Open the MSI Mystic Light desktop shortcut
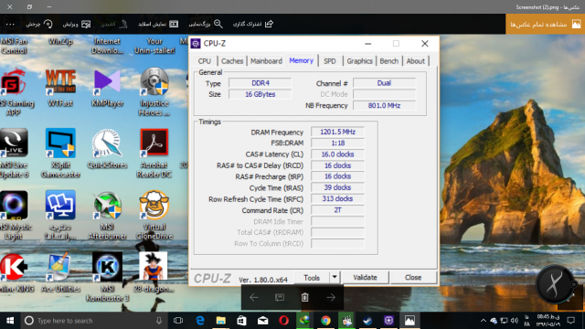The image size is (585, 329). (14, 216)
